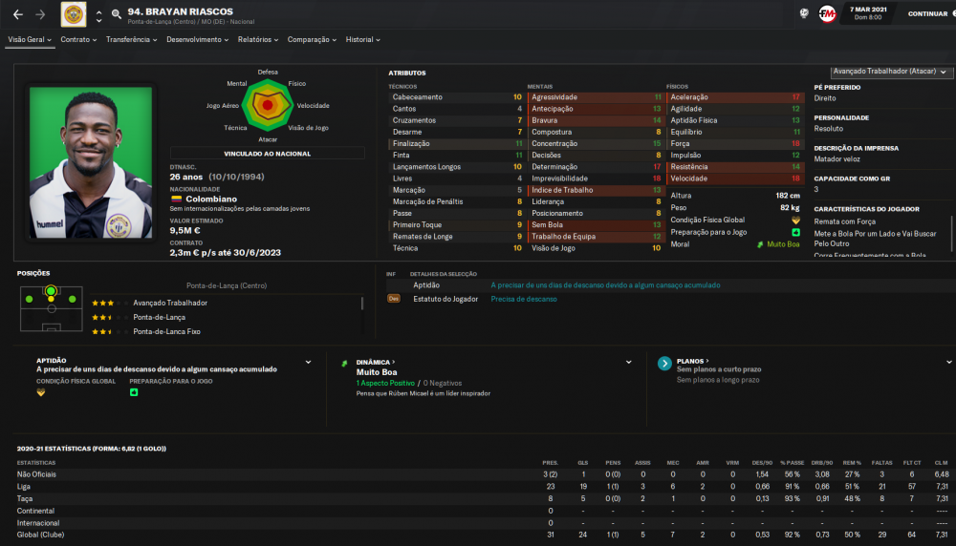The height and width of the screenshot is (546, 956).
Task: Click the positions pitch diagram
Action: (x=52, y=308)
